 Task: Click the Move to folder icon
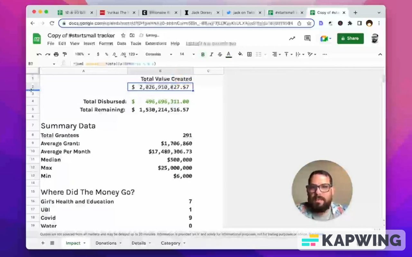coord(132,35)
